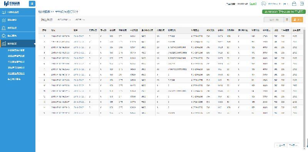Open the first filter dropdown beside 筛选条件
308x152 pixels.
[x=64, y=20]
